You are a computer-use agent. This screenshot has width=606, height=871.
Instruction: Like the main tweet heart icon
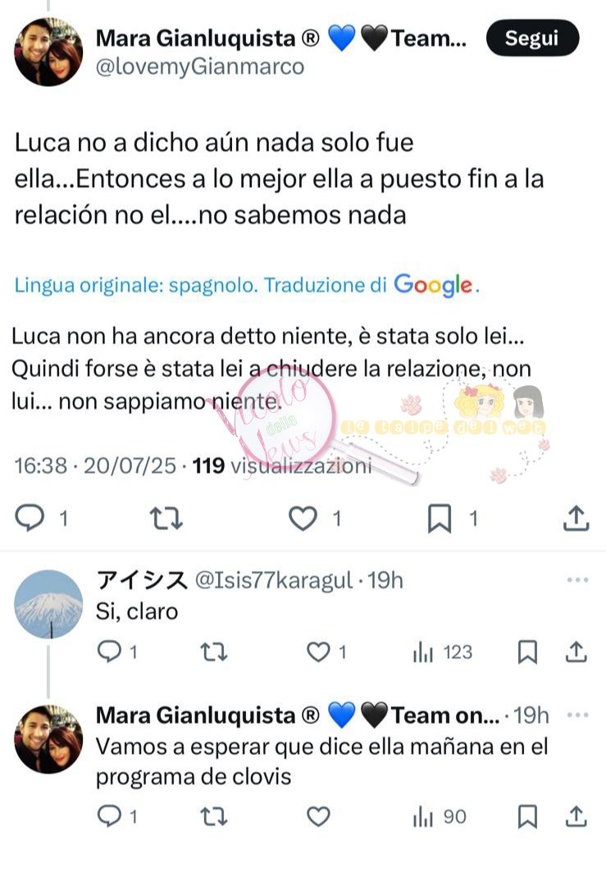click(x=303, y=519)
